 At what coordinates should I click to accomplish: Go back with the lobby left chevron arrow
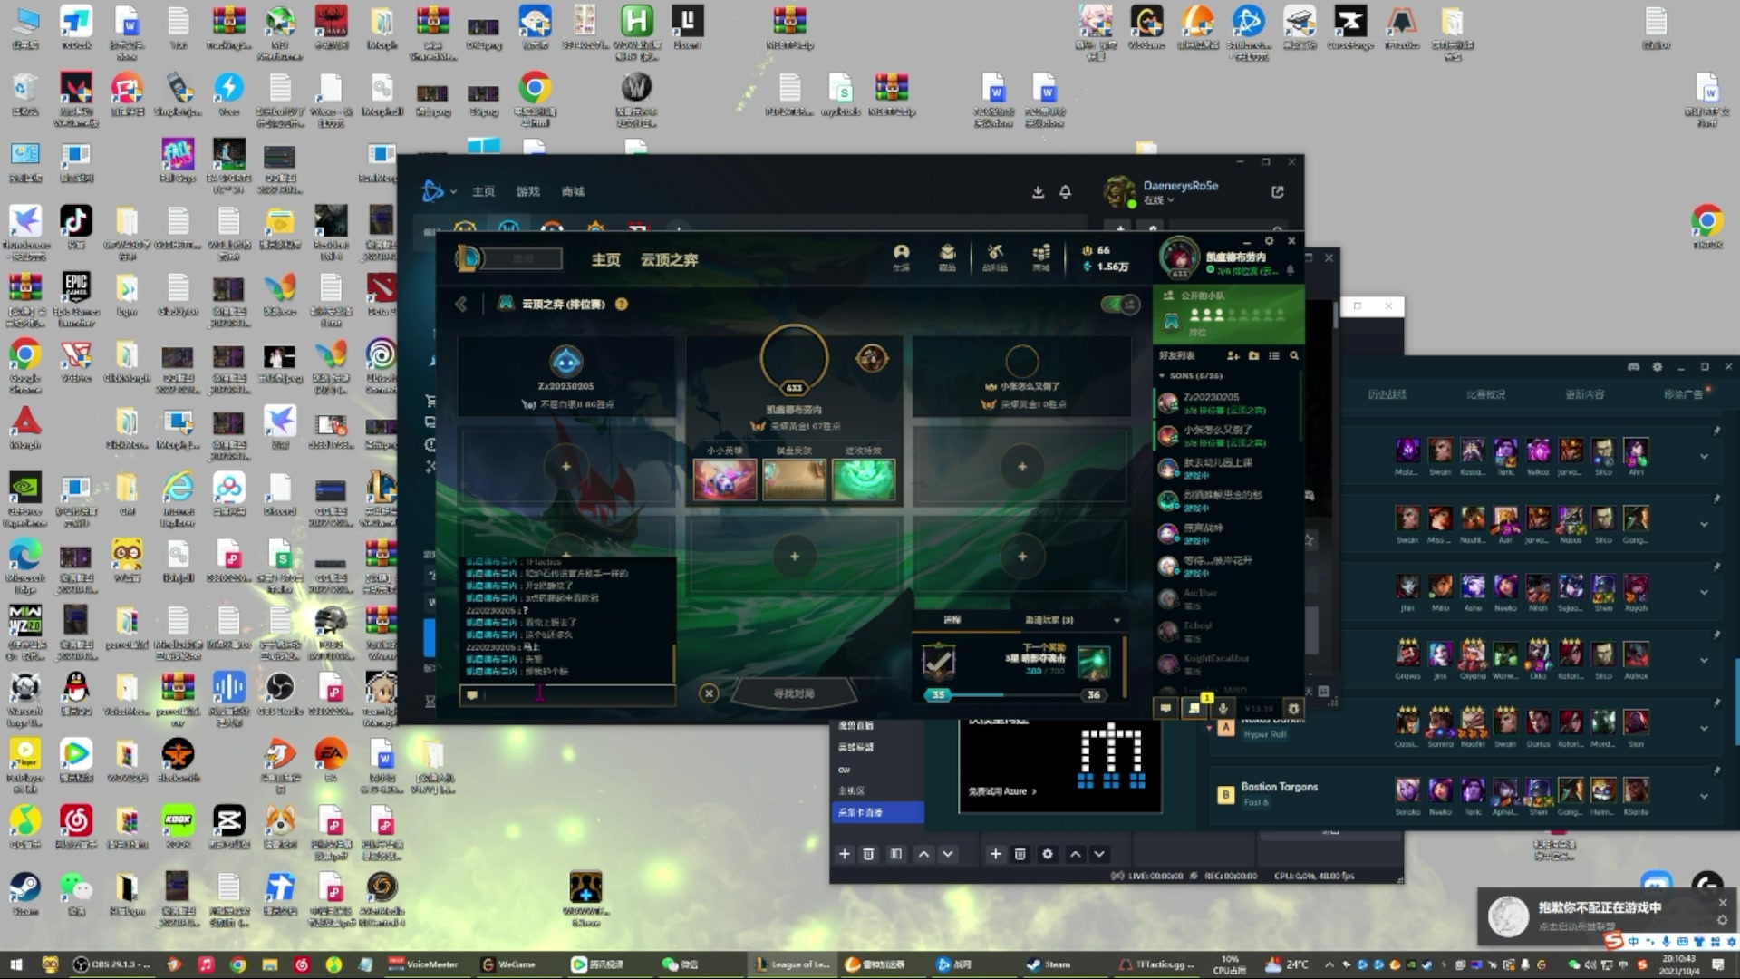click(461, 304)
